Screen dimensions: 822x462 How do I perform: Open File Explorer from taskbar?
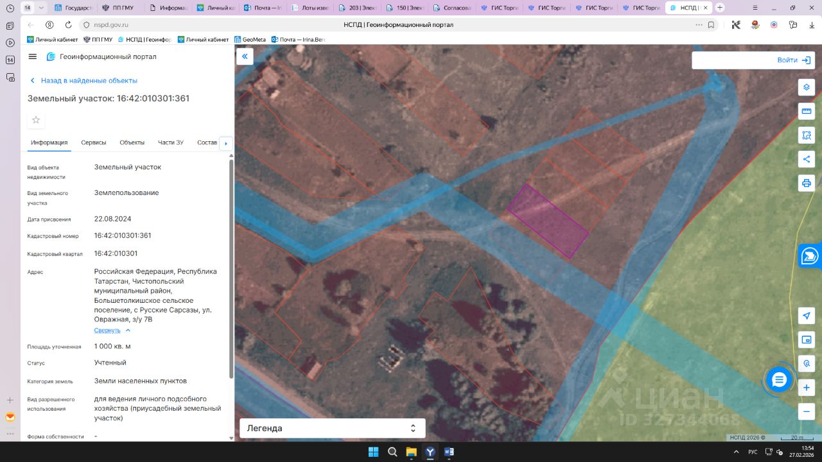411,452
